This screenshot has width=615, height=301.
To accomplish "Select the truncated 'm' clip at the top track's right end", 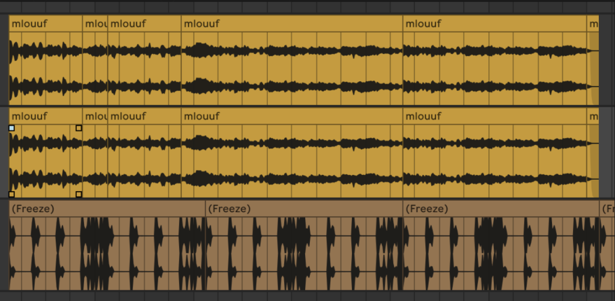I will (593, 24).
